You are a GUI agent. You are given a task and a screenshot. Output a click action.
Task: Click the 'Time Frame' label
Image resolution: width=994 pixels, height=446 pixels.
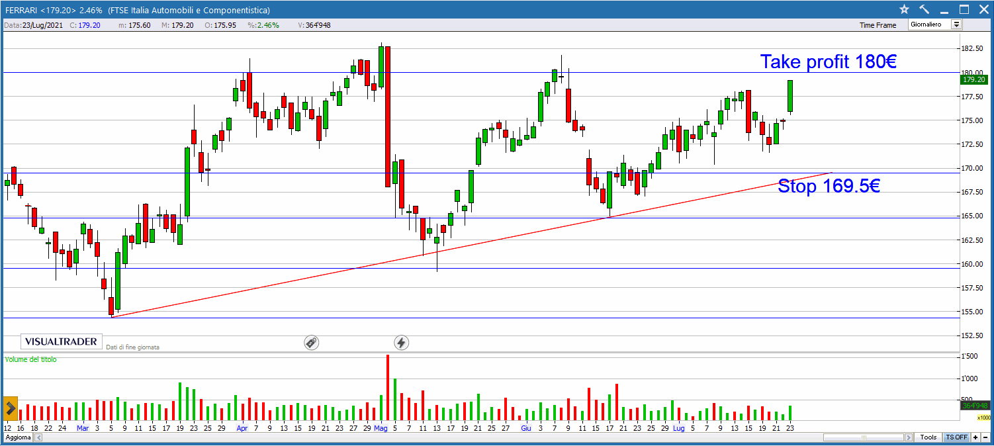[x=878, y=25]
